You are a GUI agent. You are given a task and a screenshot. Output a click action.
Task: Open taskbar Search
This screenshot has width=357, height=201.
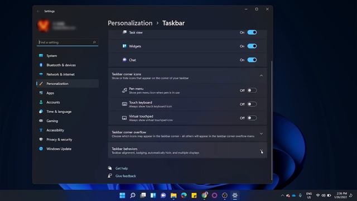coord(133,195)
